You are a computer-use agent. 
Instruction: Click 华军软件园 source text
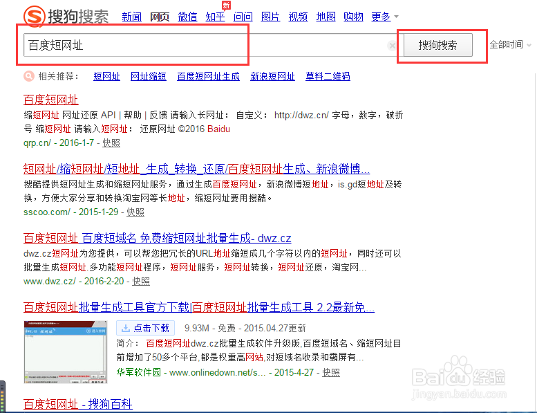point(139,373)
